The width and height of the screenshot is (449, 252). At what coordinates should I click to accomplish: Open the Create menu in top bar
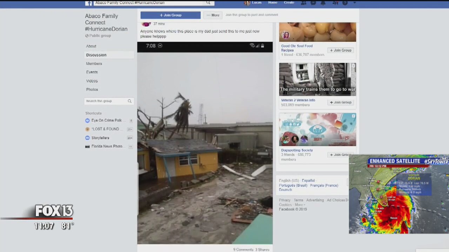pos(289,3)
